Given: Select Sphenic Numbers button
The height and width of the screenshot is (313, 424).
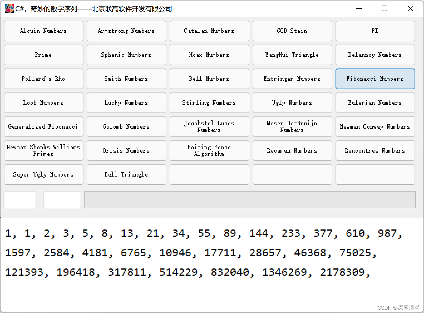Looking at the screenshot, I should tap(126, 55).
